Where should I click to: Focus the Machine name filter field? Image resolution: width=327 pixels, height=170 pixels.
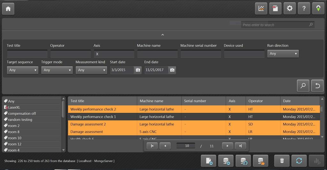coord(157,54)
